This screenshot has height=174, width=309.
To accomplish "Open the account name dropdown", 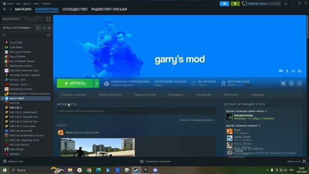I will pyautogui.click(x=264, y=3).
